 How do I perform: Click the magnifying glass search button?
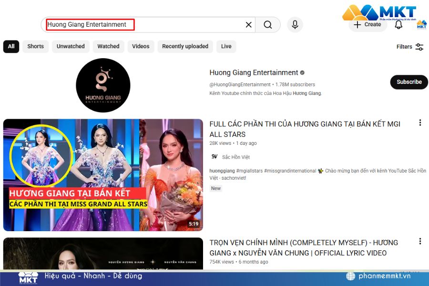point(268,25)
